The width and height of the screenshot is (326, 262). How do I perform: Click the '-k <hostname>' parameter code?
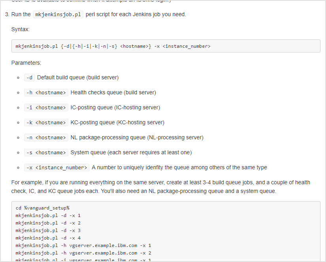[46, 122]
